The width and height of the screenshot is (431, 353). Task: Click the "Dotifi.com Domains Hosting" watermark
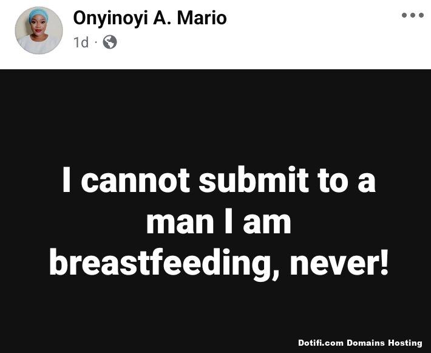tap(360, 343)
